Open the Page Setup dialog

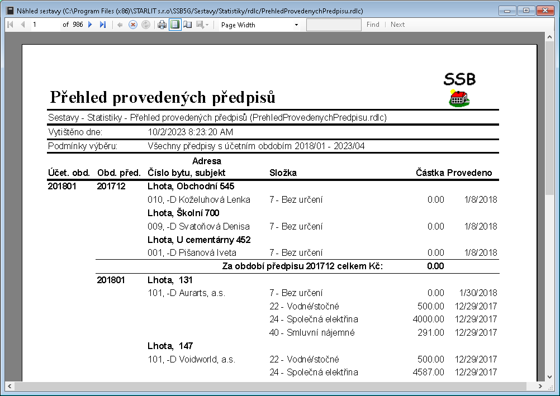click(x=188, y=25)
